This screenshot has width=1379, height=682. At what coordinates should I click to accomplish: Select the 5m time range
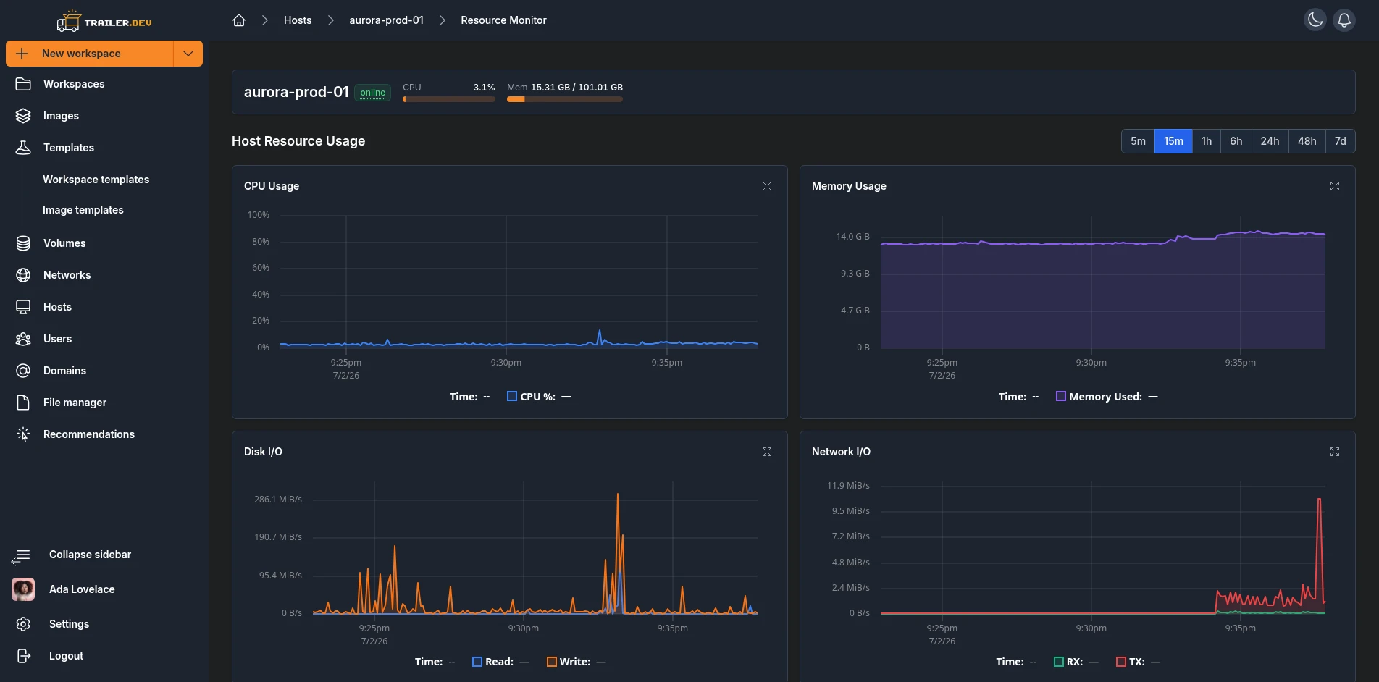coord(1138,141)
